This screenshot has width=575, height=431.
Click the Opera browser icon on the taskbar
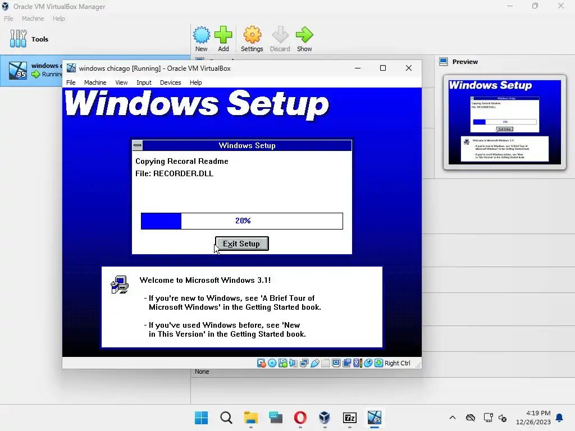pos(300,418)
